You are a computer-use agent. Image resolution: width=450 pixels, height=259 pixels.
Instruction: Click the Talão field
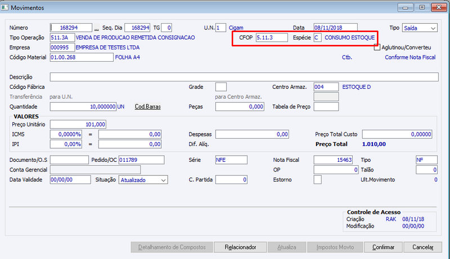point(426,170)
